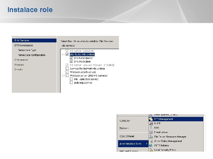
Task: Open the DFS Management icon
Action: click(x=151, y=119)
